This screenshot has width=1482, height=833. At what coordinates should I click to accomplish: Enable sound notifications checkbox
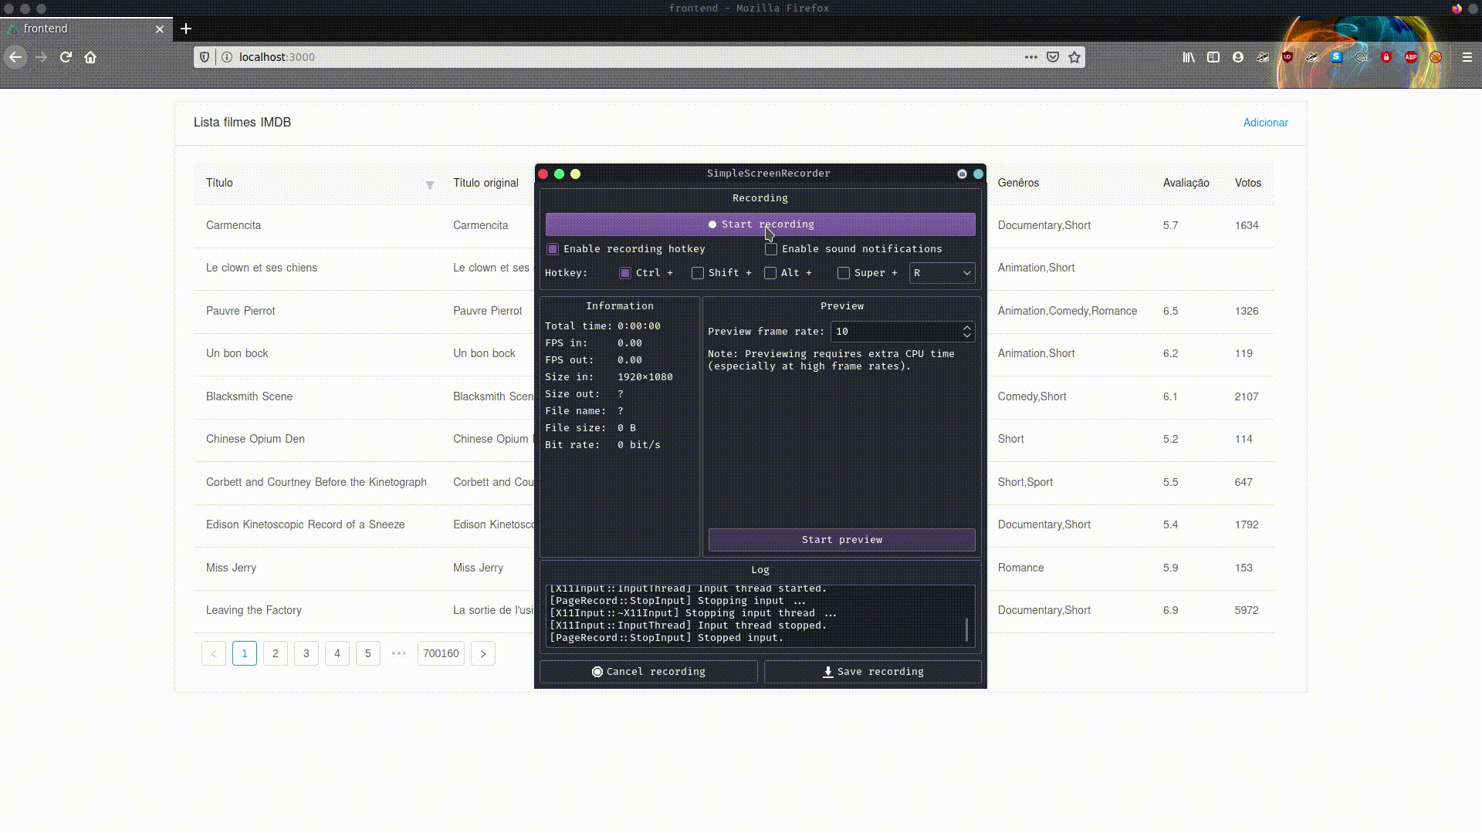tap(772, 248)
